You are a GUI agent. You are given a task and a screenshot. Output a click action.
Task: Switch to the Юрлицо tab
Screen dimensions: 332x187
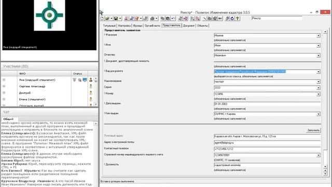(138, 25)
